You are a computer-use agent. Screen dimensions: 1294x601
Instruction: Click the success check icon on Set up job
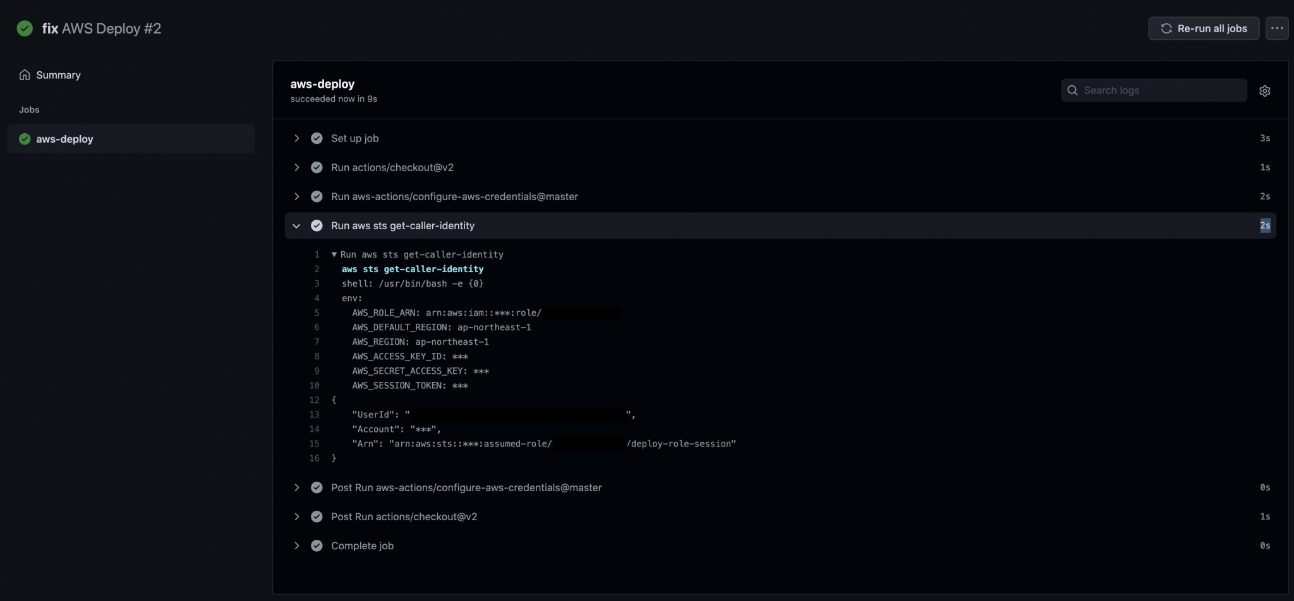[317, 138]
